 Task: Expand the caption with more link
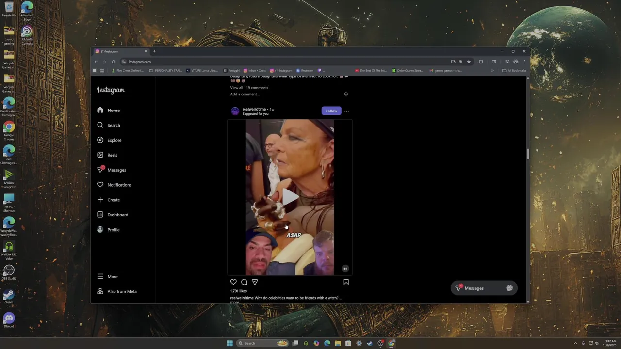click(x=235, y=302)
